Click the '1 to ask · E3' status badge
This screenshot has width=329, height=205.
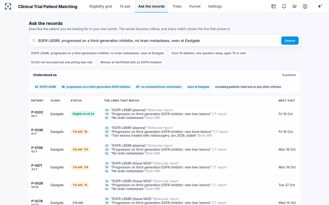tap(80, 150)
